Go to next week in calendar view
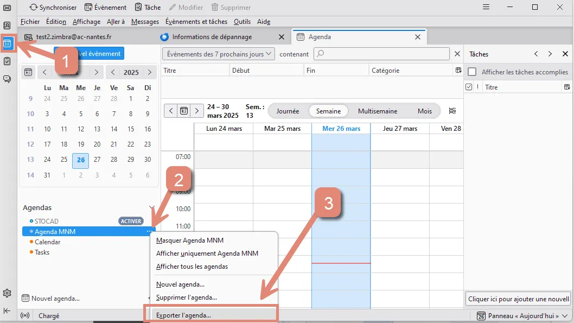Viewport: 574px width, 323px height. (196, 111)
